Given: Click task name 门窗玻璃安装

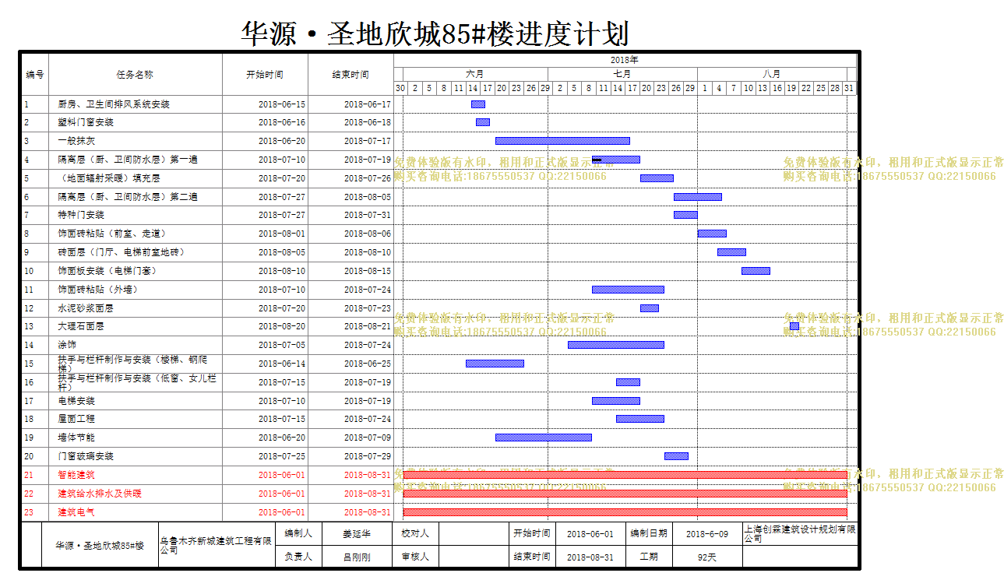Looking at the screenshot, I should [86, 456].
